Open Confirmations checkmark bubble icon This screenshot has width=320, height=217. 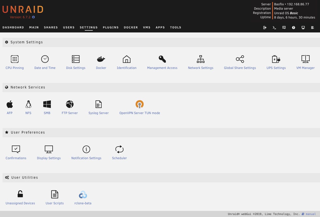[x=16, y=149]
